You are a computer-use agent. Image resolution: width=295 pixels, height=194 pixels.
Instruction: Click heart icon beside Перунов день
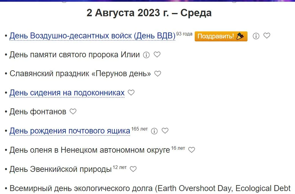[x=158, y=74]
